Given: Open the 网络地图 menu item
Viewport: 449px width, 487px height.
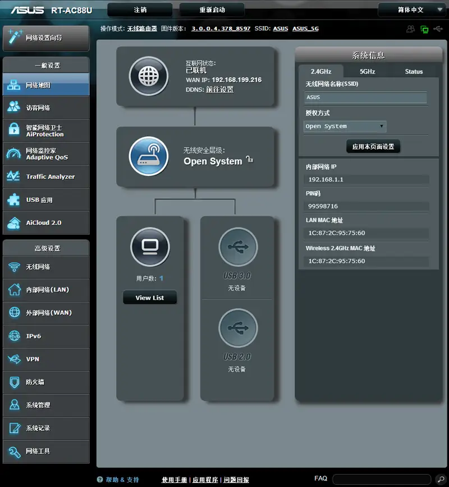Looking at the screenshot, I should [46, 85].
